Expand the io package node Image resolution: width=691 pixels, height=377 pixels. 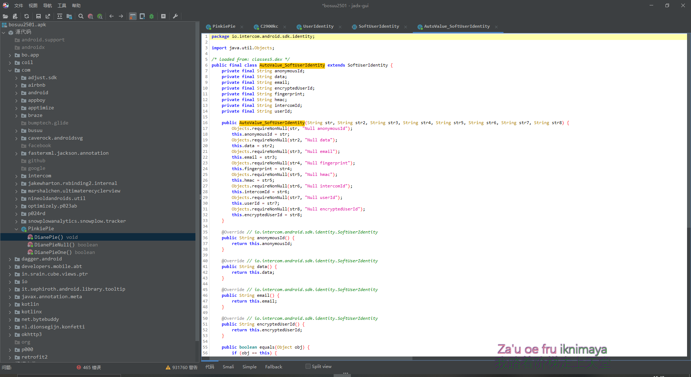[10, 282]
